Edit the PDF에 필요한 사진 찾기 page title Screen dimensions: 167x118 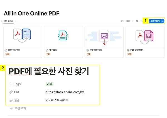[x=49, y=71]
